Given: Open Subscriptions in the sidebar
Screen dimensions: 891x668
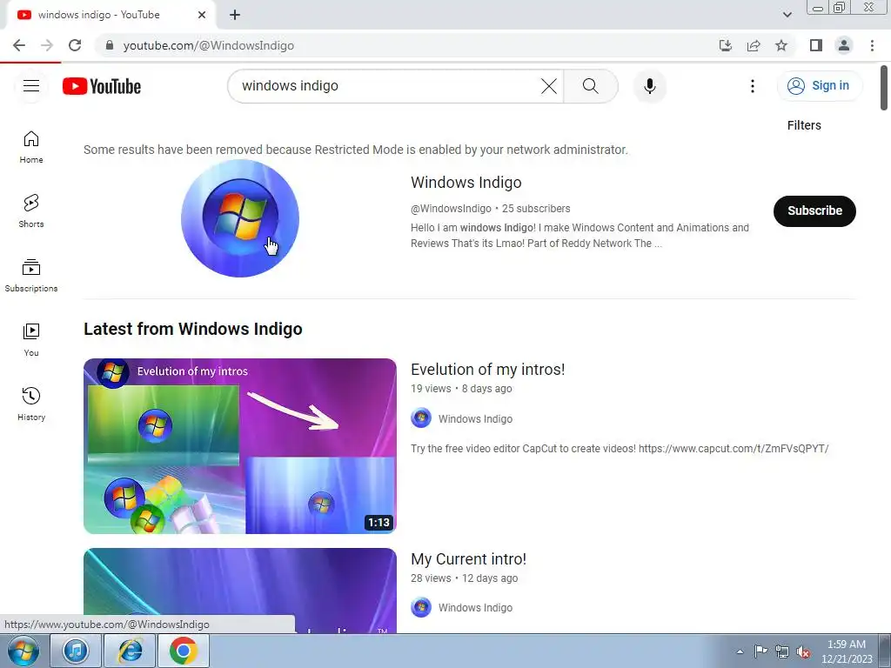Looking at the screenshot, I should [31, 276].
